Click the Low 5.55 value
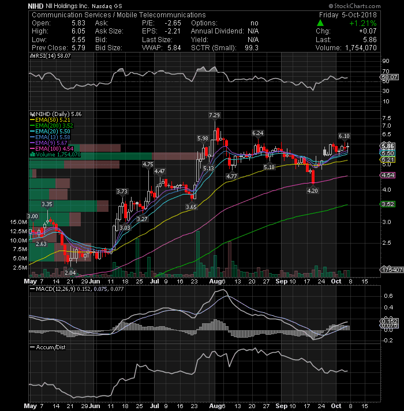This screenshot has width=404, height=411. [78, 40]
